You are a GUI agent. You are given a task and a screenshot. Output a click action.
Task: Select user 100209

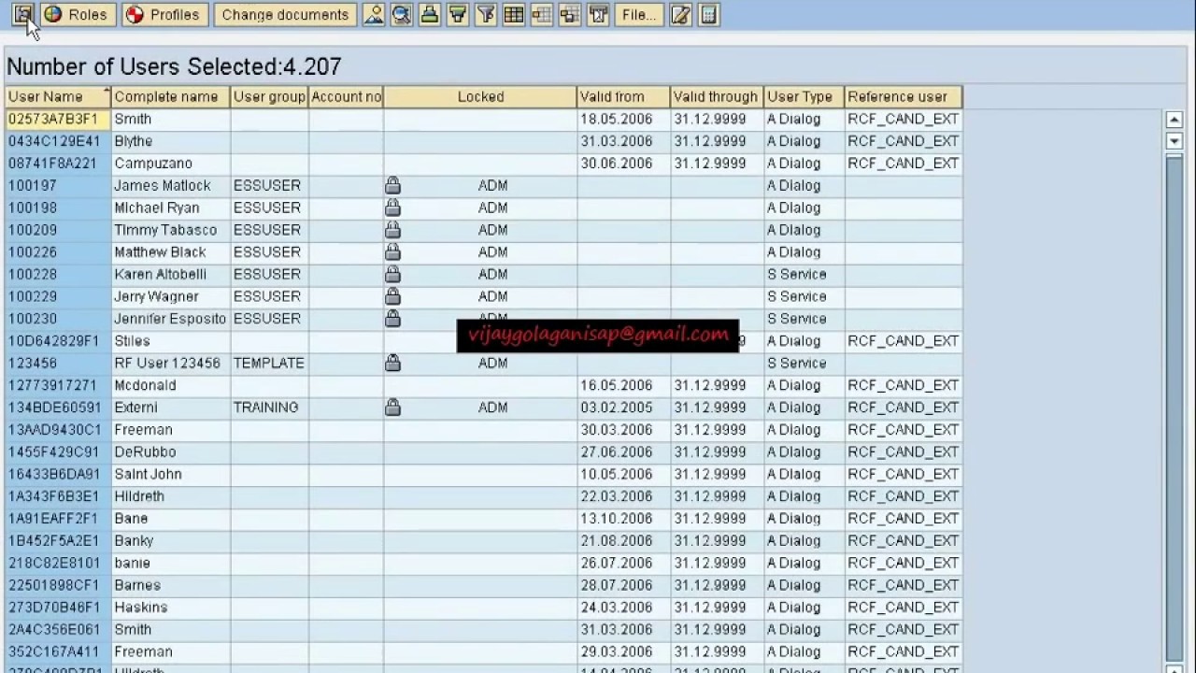[58, 230]
